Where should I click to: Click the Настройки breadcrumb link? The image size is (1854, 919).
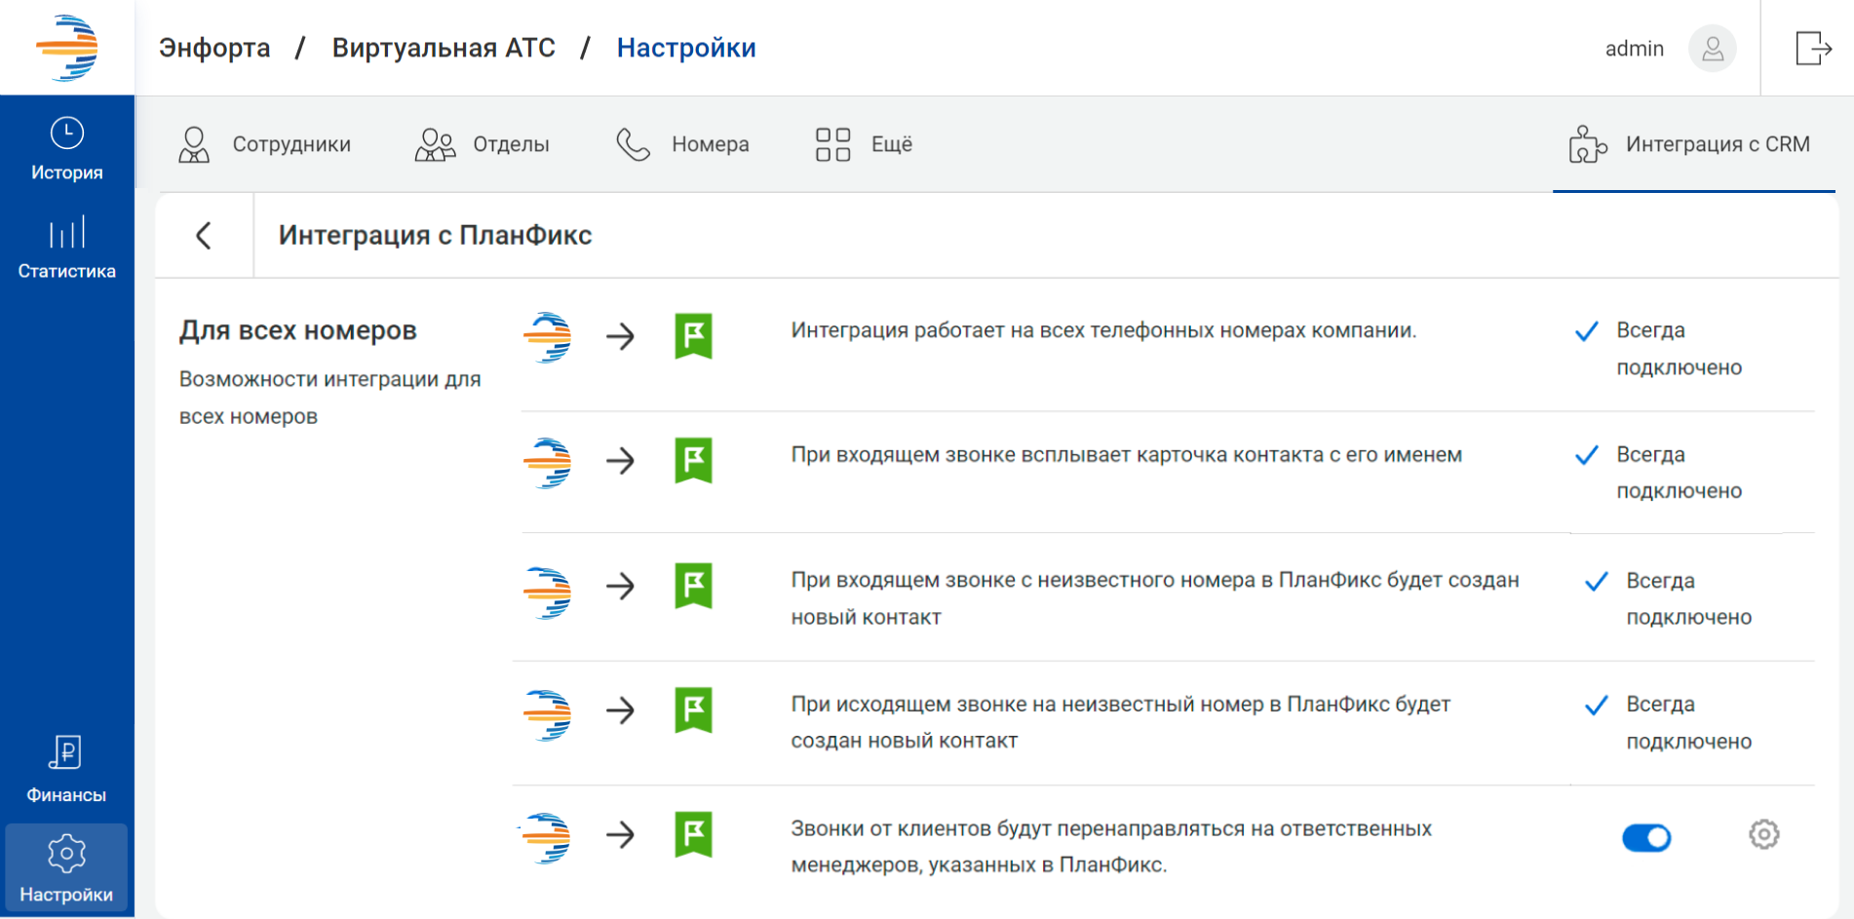pos(686,48)
